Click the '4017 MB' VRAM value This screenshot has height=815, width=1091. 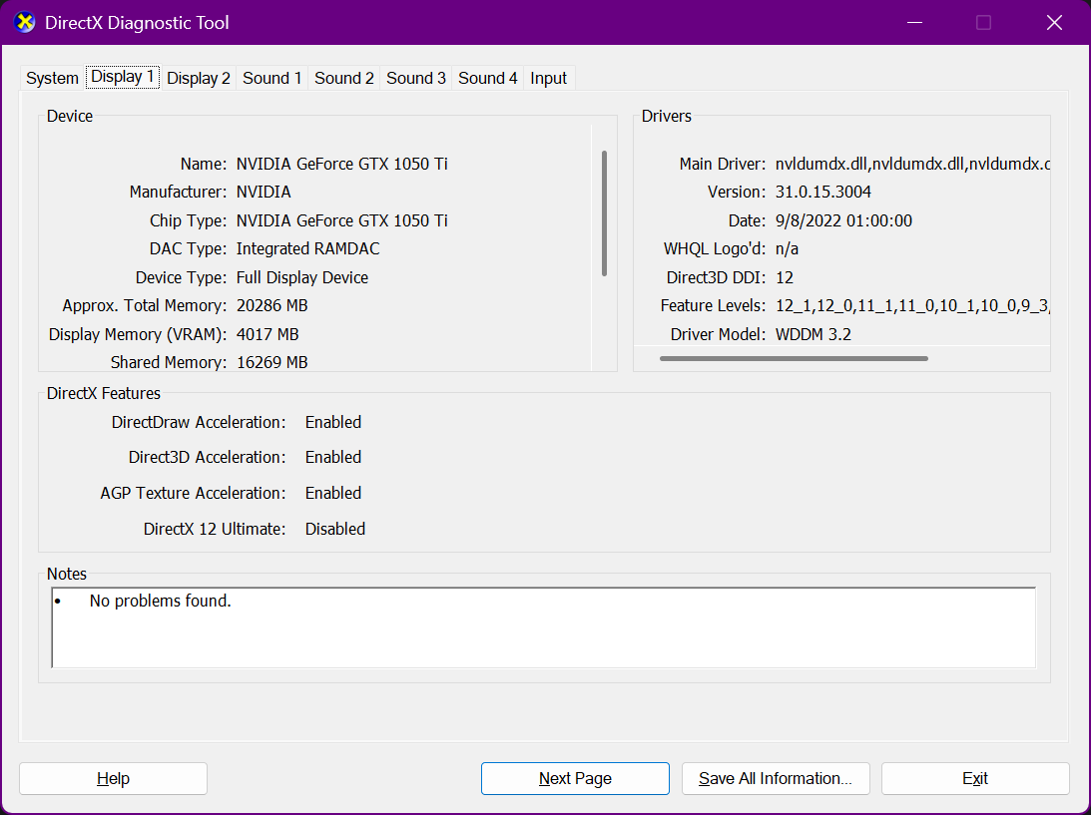268,334
